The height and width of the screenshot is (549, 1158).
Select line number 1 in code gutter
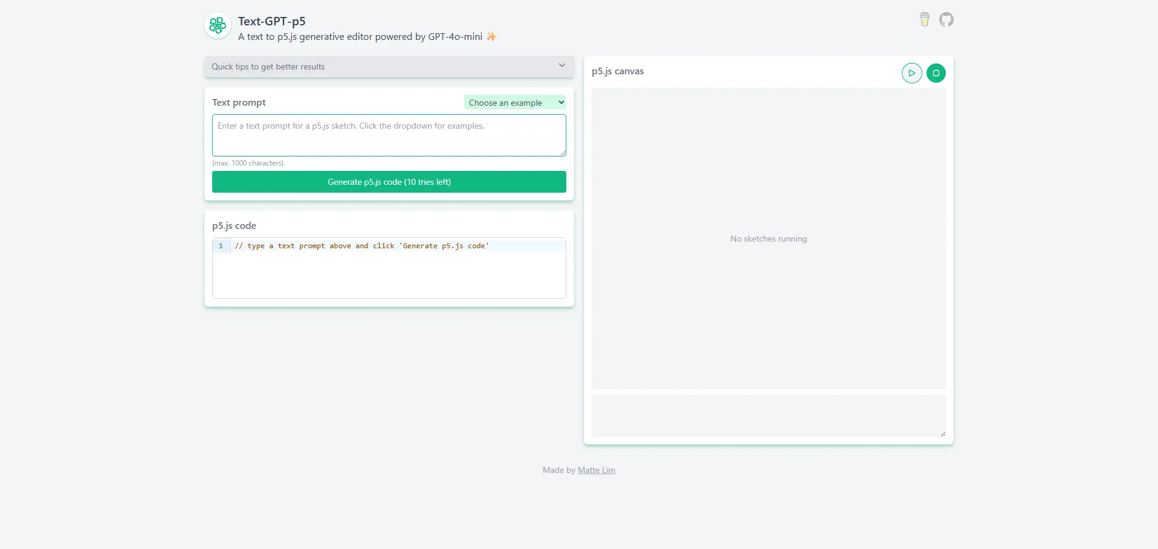point(221,246)
